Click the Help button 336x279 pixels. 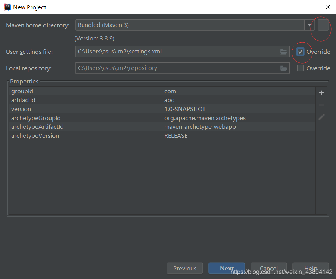pos(311,268)
